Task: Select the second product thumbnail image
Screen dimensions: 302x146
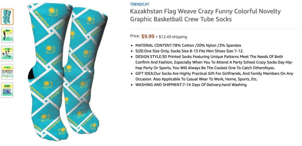Action: [x=7, y=35]
